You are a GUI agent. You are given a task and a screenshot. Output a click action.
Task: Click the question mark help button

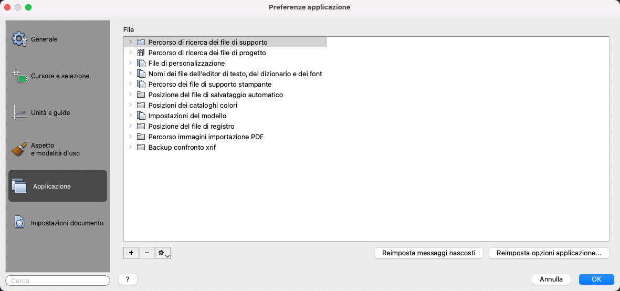pos(128,279)
